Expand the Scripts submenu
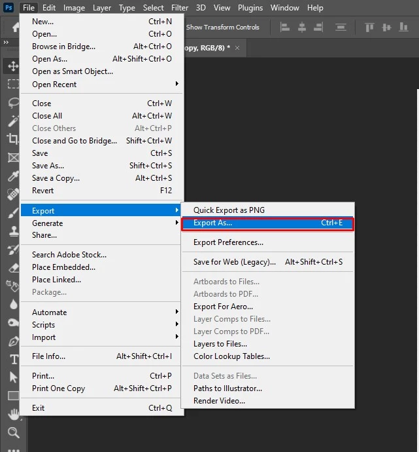The height and width of the screenshot is (452, 419). 101,324
